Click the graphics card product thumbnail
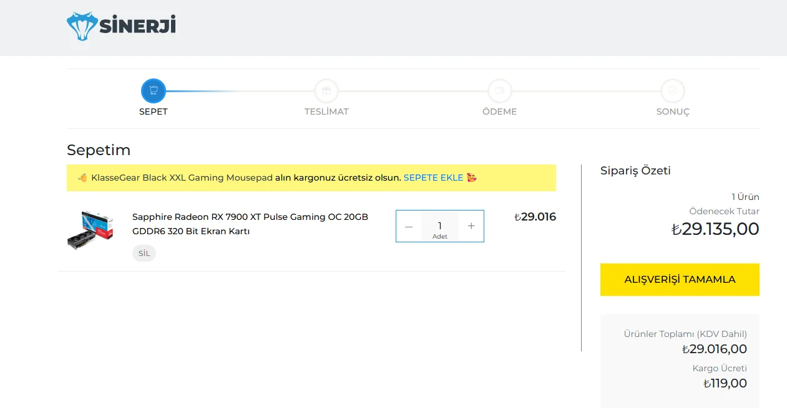The image size is (787, 408). [90, 230]
